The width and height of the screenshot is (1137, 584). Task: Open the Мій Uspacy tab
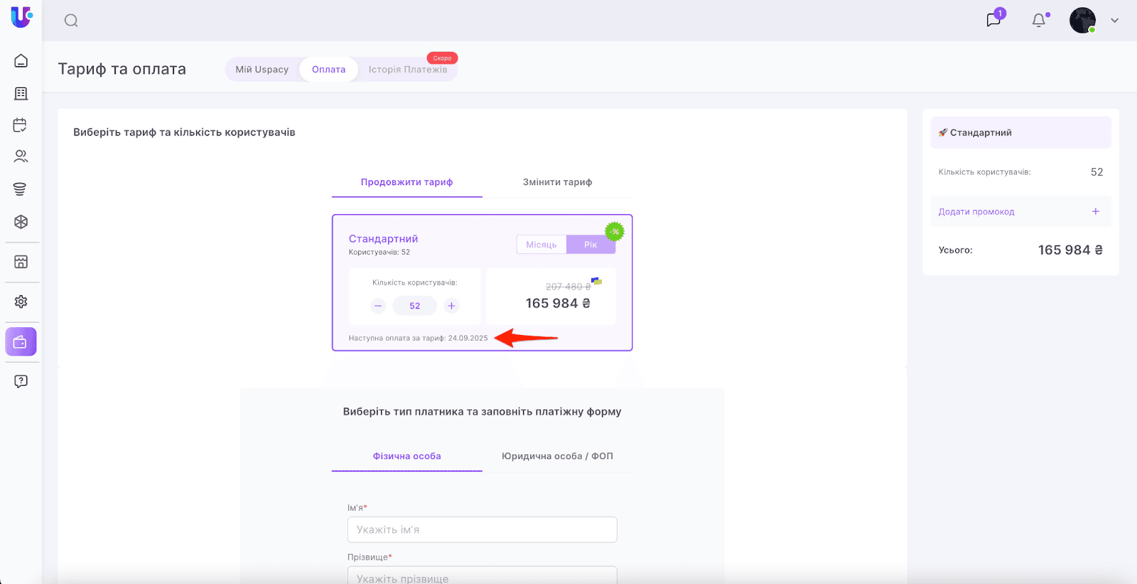(262, 70)
